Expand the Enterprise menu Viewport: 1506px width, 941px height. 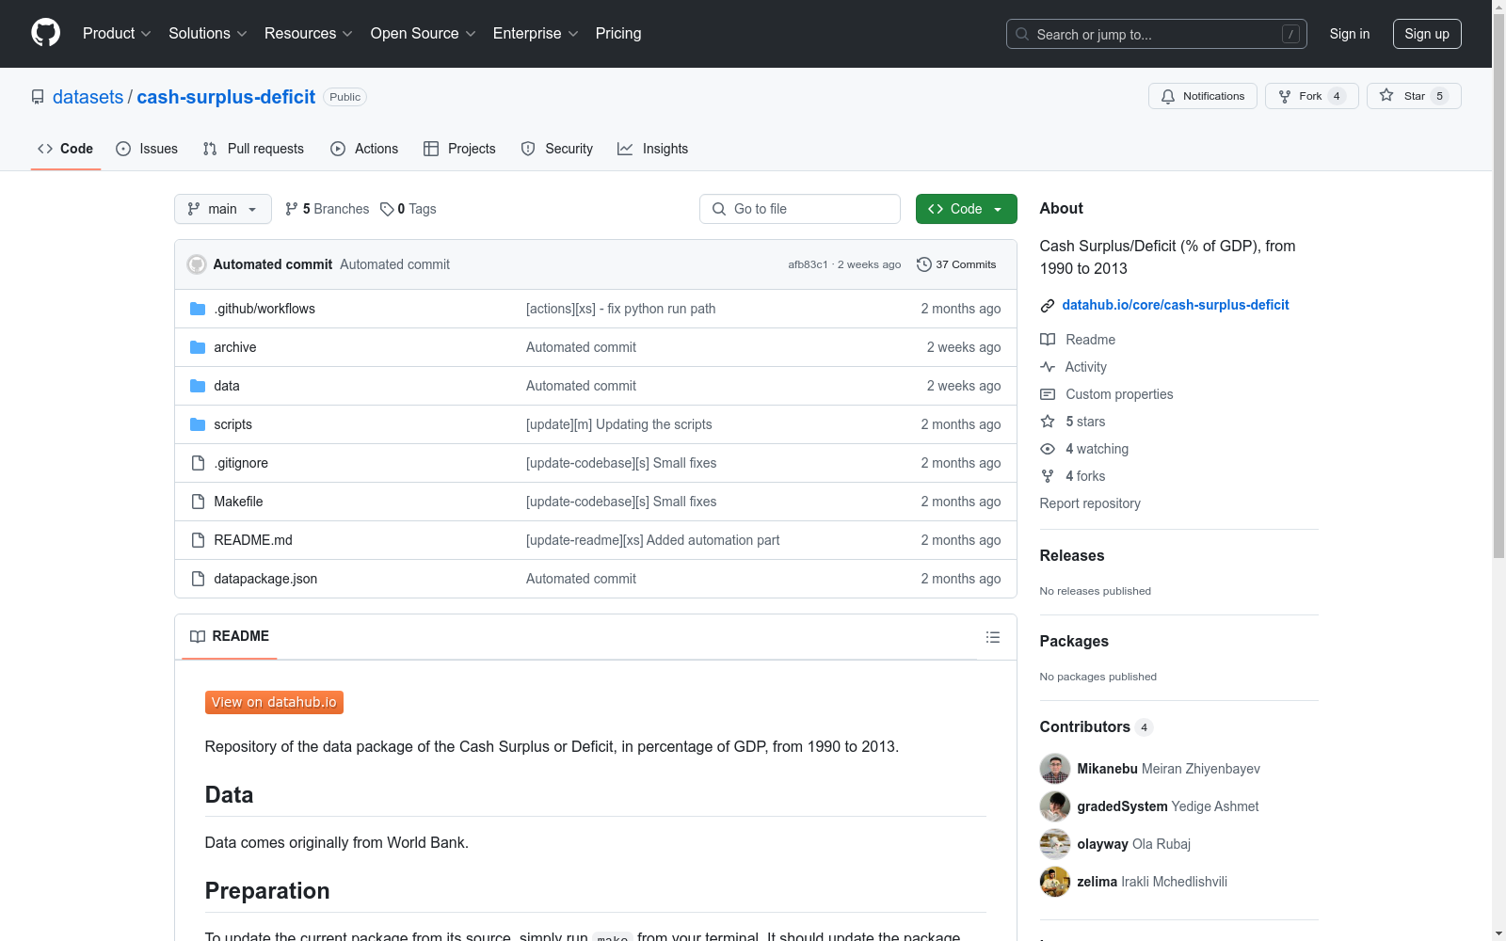tap(536, 33)
